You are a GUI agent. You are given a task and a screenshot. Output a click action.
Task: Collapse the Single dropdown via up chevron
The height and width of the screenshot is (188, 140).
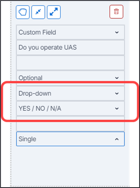[x=117, y=139]
